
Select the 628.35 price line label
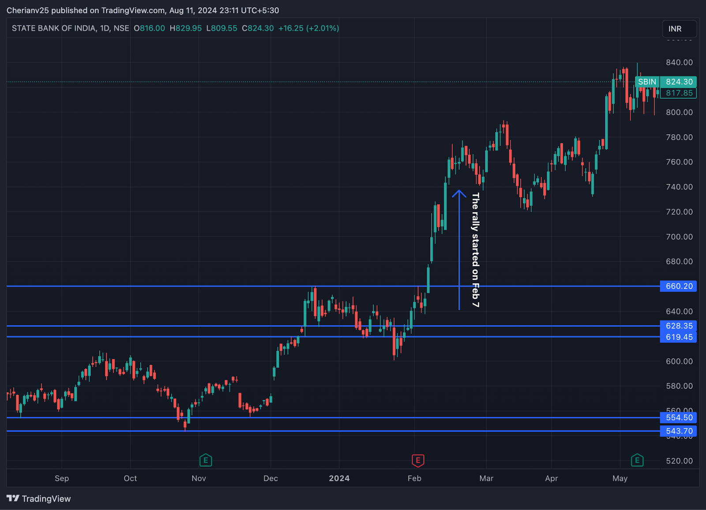click(x=679, y=326)
